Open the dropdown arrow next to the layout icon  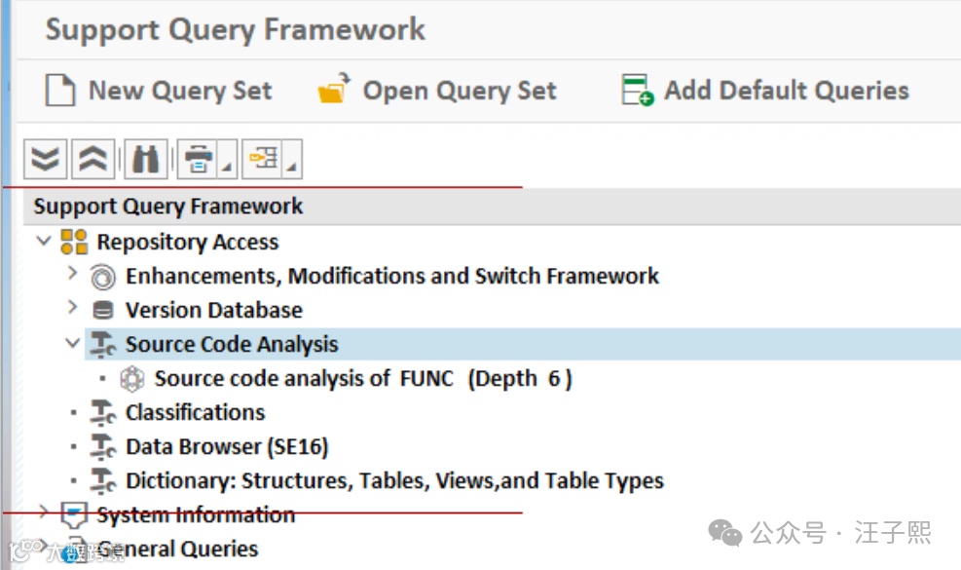[291, 168]
